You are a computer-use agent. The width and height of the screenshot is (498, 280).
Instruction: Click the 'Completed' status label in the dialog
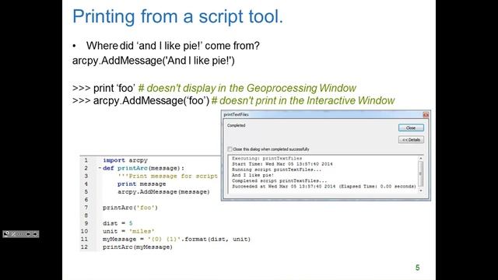click(x=236, y=125)
